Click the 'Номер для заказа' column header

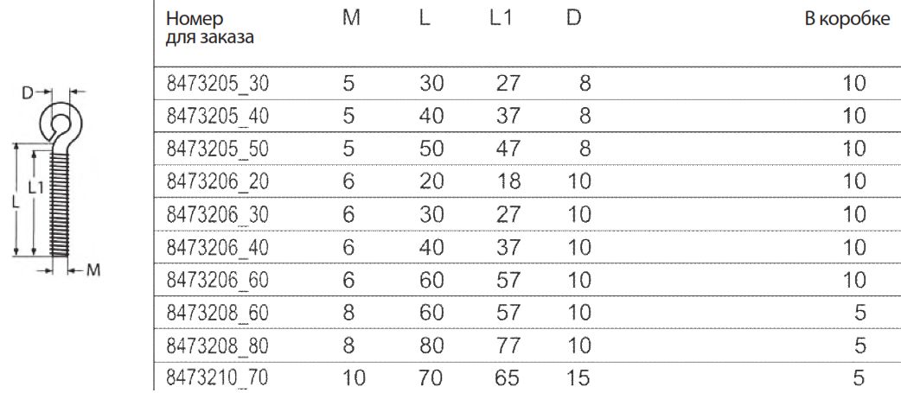[210, 29]
